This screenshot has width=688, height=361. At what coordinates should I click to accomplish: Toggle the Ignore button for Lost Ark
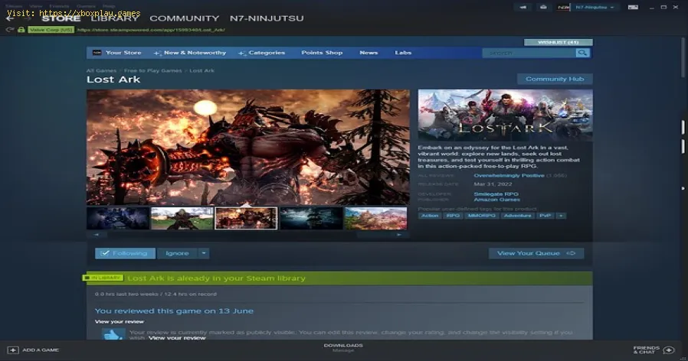point(177,253)
